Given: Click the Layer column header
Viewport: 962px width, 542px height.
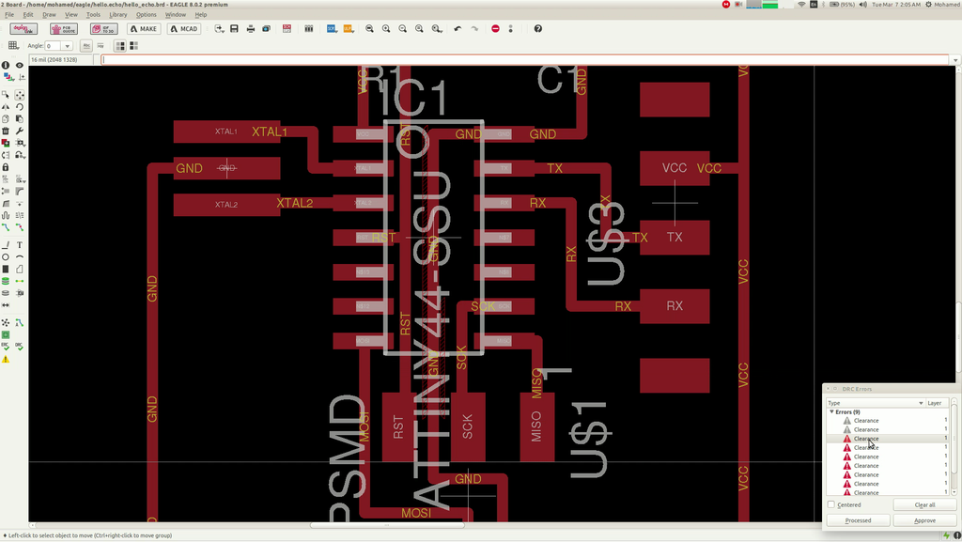Looking at the screenshot, I should click(x=937, y=403).
